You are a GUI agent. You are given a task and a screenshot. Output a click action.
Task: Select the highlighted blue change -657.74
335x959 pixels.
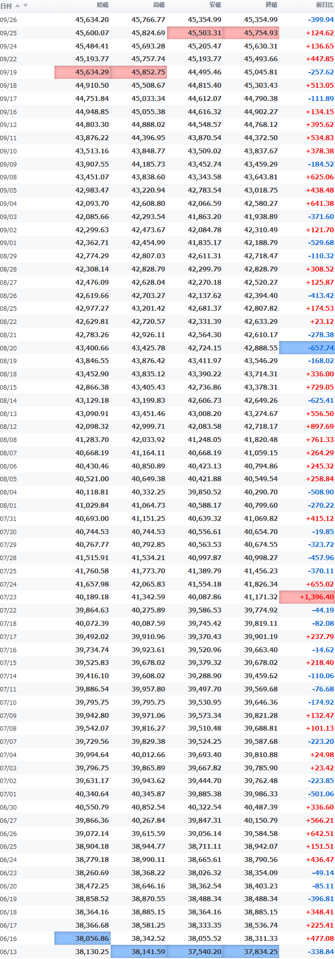pyautogui.click(x=307, y=348)
